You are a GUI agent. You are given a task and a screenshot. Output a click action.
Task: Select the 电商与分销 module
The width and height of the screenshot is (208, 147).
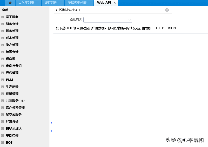click(x=14, y=66)
